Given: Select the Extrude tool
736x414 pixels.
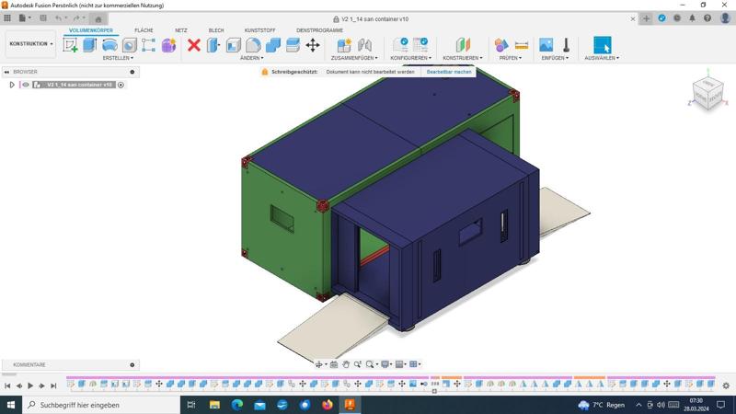Looking at the screenshot, I should click(x=89, y=45).
